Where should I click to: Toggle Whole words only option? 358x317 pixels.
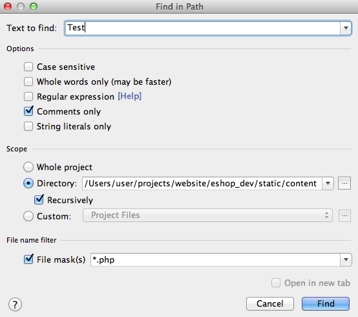click(28, 82)
